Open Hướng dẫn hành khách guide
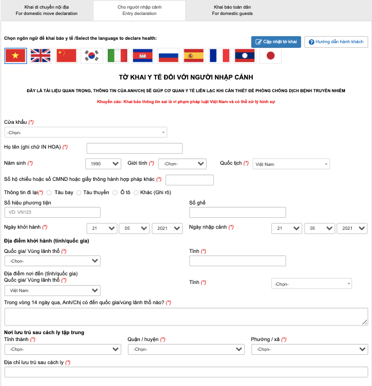The image size is (372, 386). [336, 42]
